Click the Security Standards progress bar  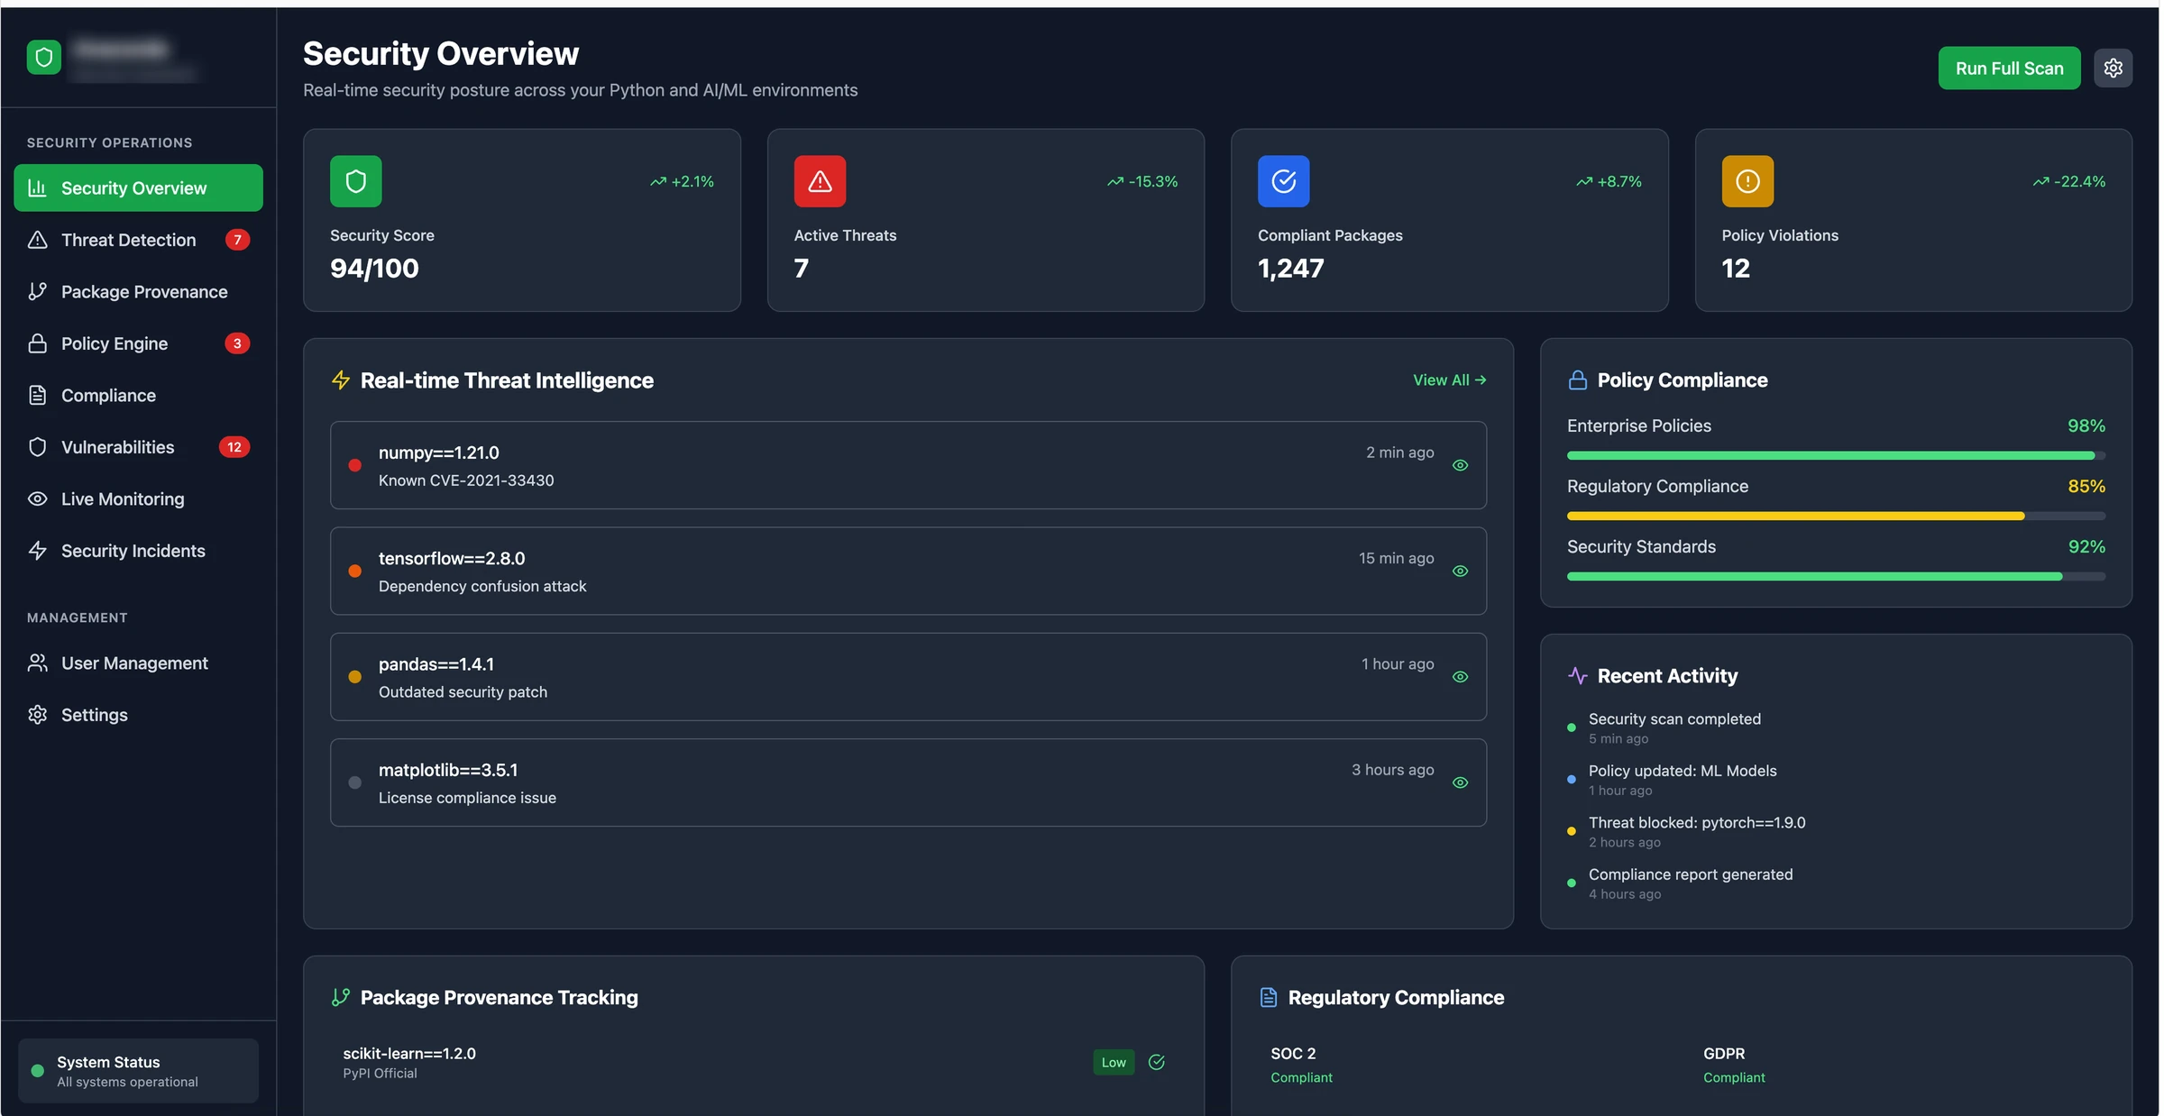click(x=1836, y=576)
